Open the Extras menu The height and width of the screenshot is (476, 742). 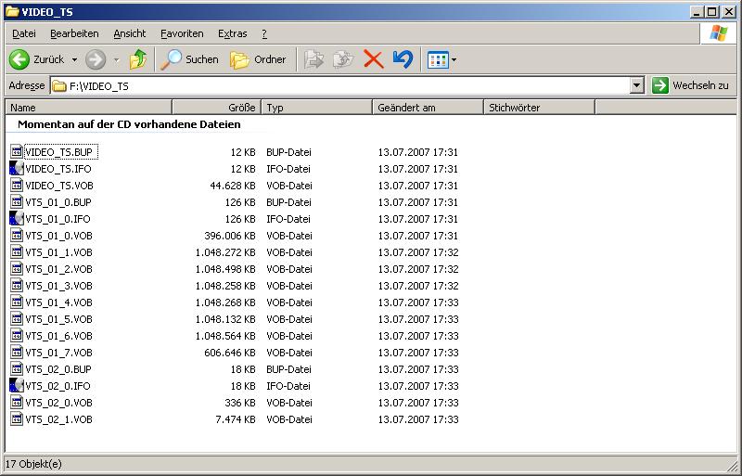click(x=232, y=33)
